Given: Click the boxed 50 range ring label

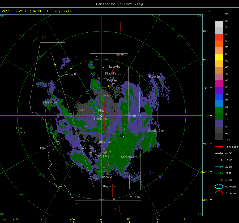Looking at the screenshot, I should click(x=121, y=135).
